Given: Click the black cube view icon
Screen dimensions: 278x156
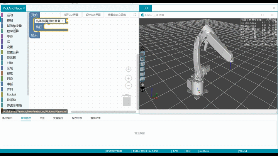Looking at the screenshot, I should (x=142, y=89).
